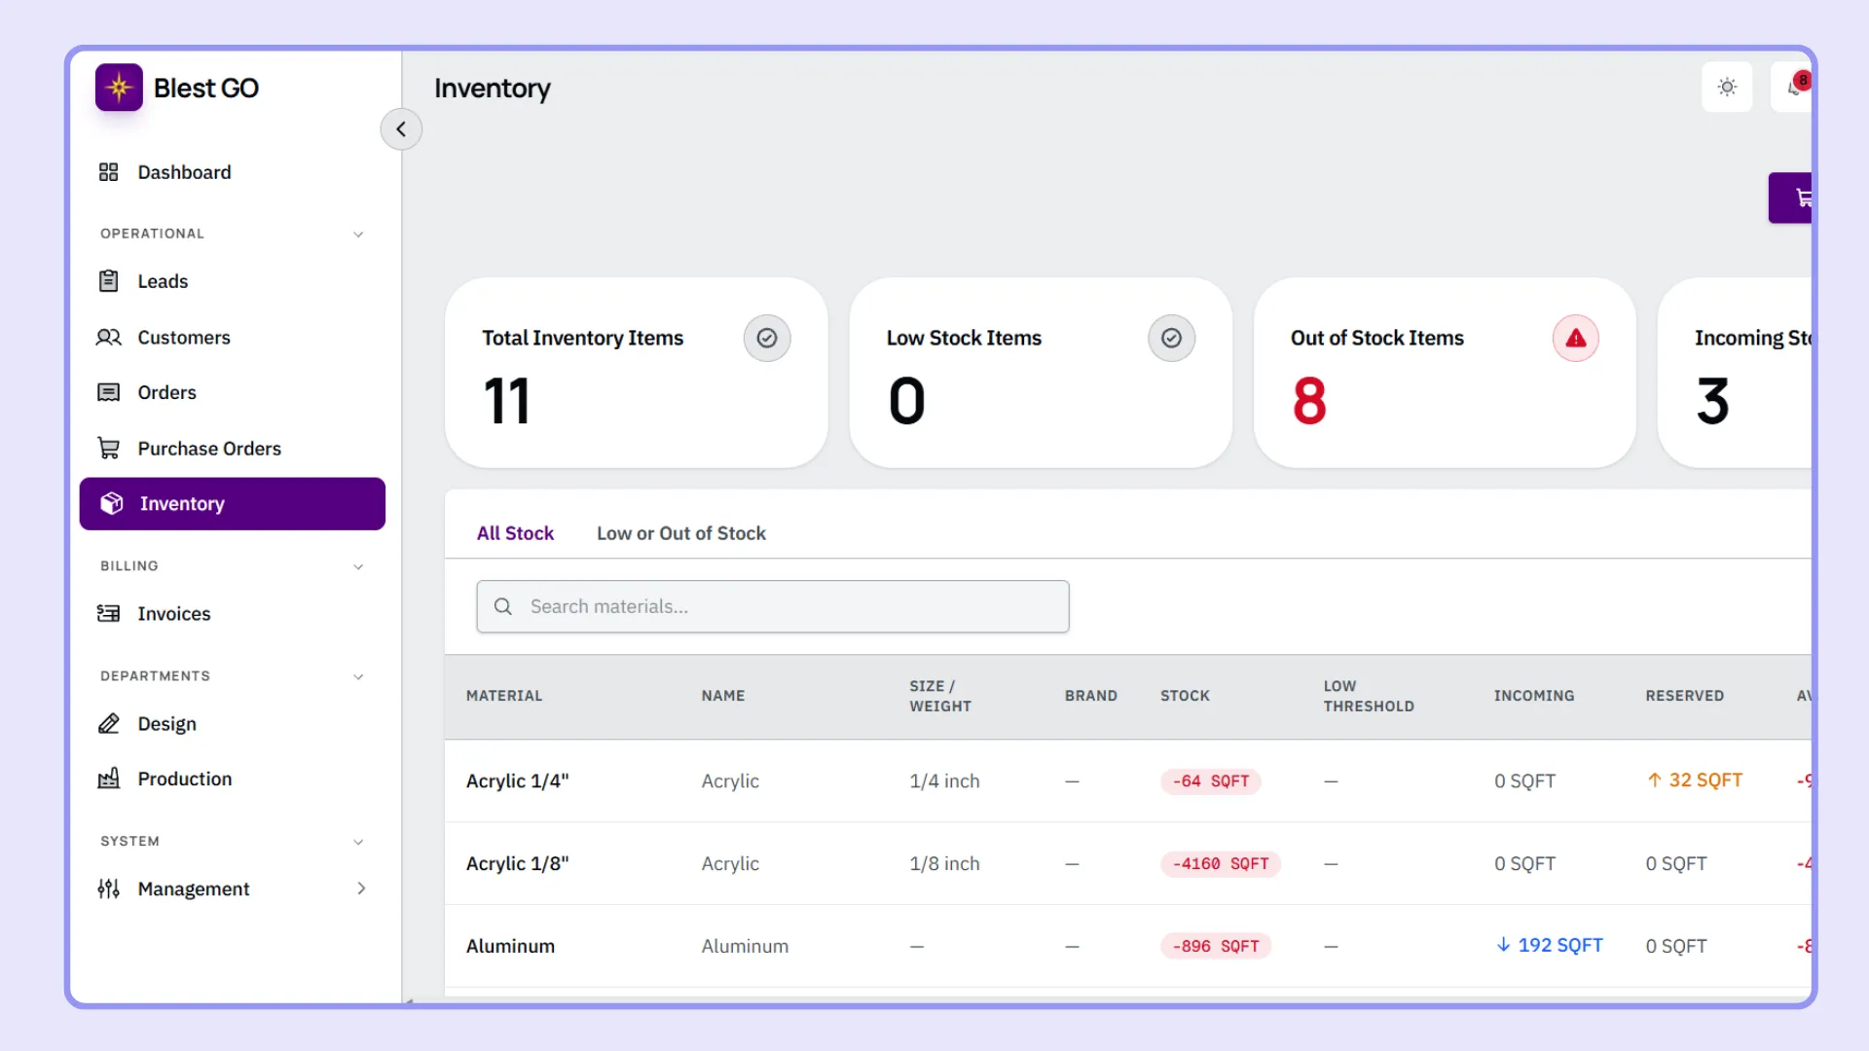
Task: Collapse the sidebar with the arrow button
Action: [x=401, y=128]
